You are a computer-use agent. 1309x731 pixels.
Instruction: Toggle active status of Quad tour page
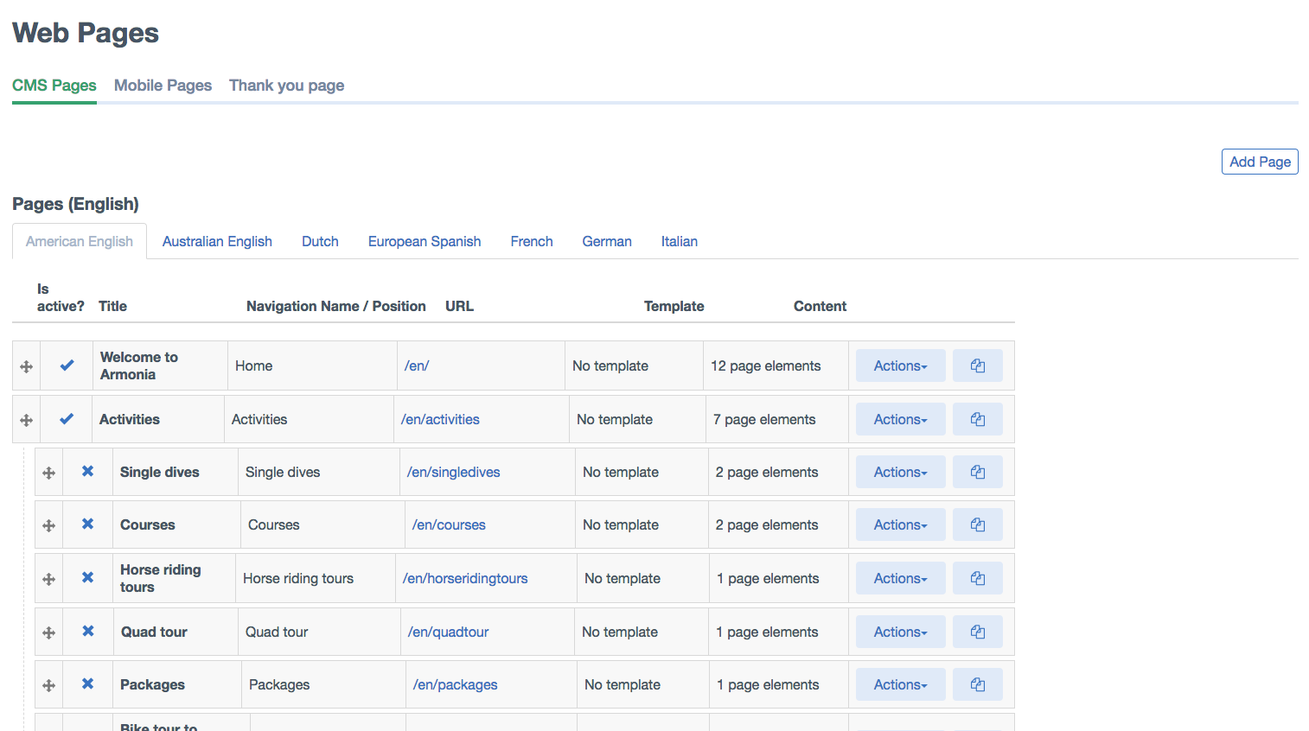[x=87, y=632]
